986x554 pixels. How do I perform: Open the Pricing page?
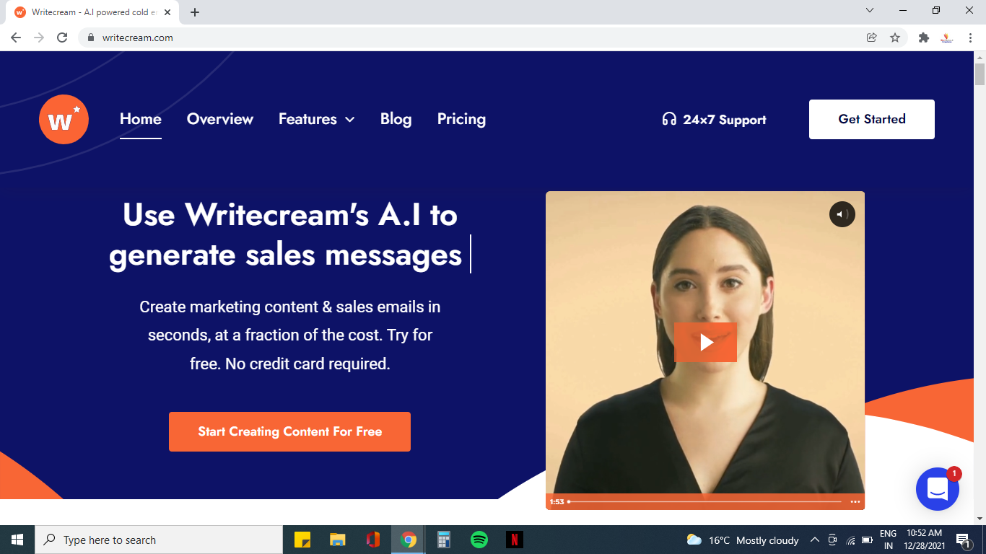tap(461, 119)
